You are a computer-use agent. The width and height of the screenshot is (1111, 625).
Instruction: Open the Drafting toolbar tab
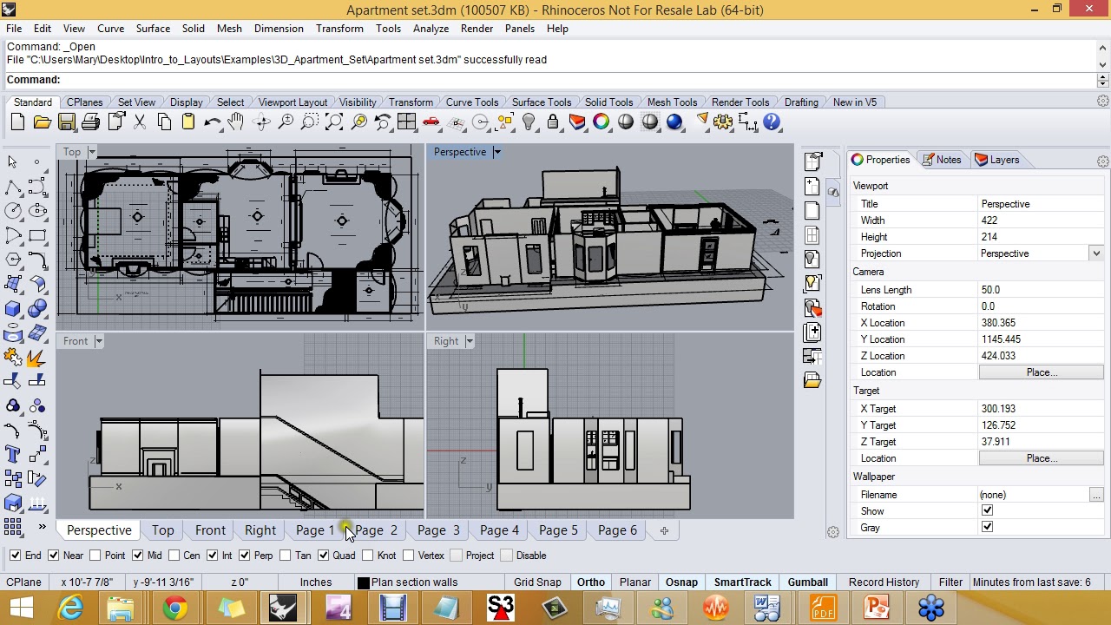[x=801, y=102]
